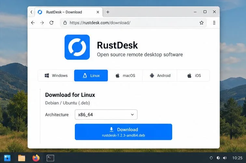This screenshot has width=246, height=163.
Task: Select the Windows platform tab
Action: coord(56,76)
